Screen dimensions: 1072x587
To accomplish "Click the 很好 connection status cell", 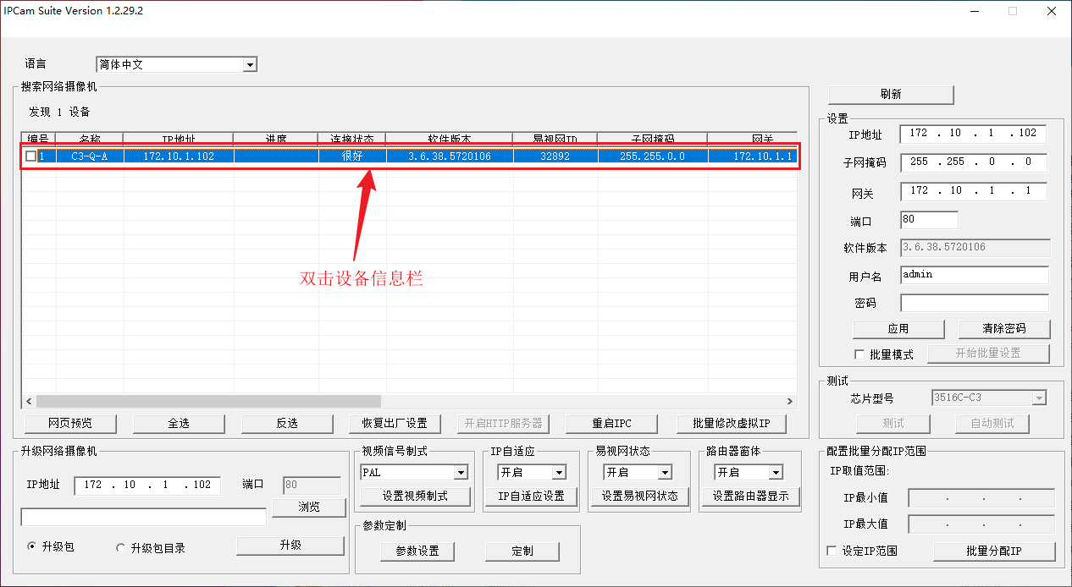I will point(352,156).
